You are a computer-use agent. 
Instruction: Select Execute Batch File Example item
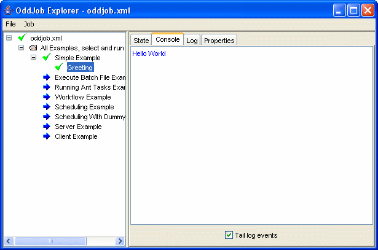coord(90,77)
